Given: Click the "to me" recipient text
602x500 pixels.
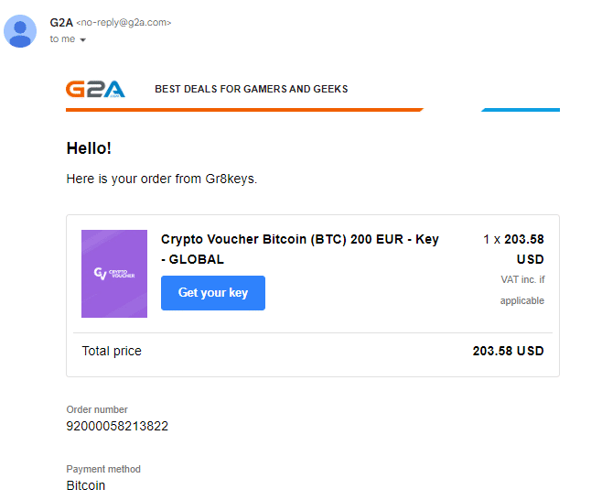Looking at the screenshot, I should pos(62,39).
